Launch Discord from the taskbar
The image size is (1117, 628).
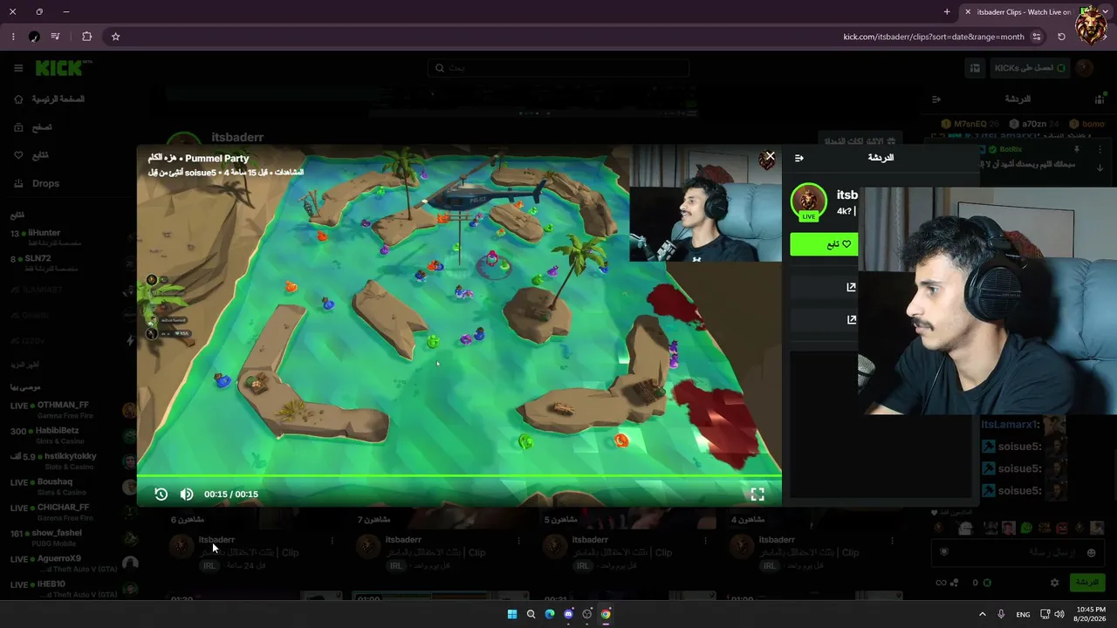tap(568, 614)
